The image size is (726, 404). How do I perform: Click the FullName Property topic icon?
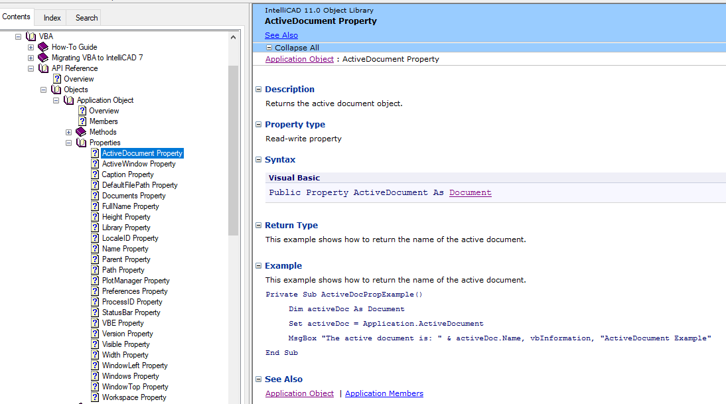tap(95, 206)
